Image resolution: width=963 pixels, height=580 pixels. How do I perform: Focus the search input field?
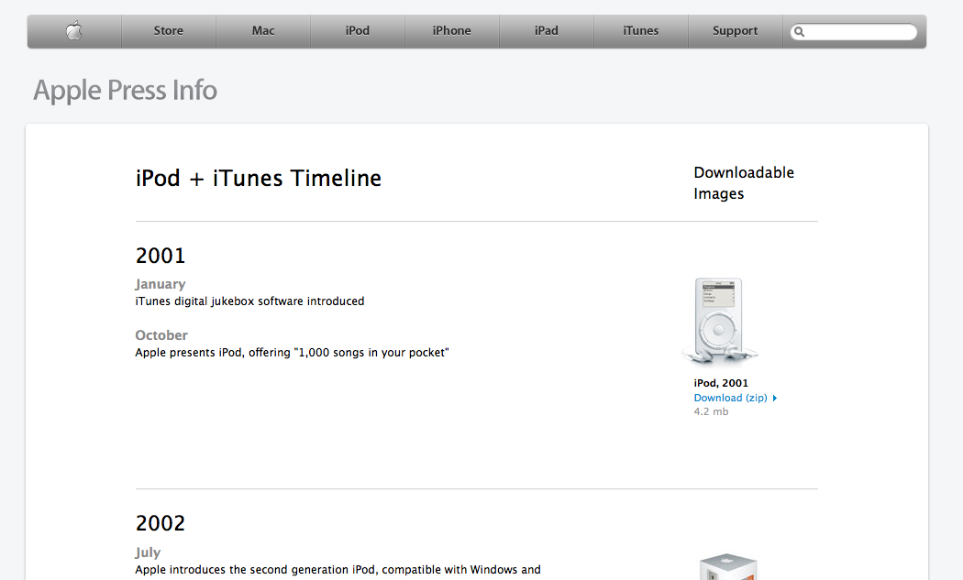point(854,32)
